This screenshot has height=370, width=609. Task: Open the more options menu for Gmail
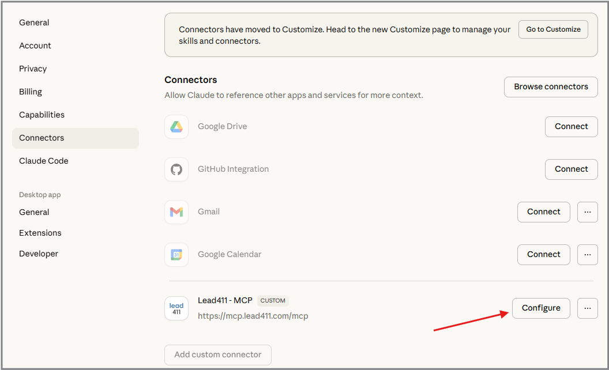coord(587,212)
